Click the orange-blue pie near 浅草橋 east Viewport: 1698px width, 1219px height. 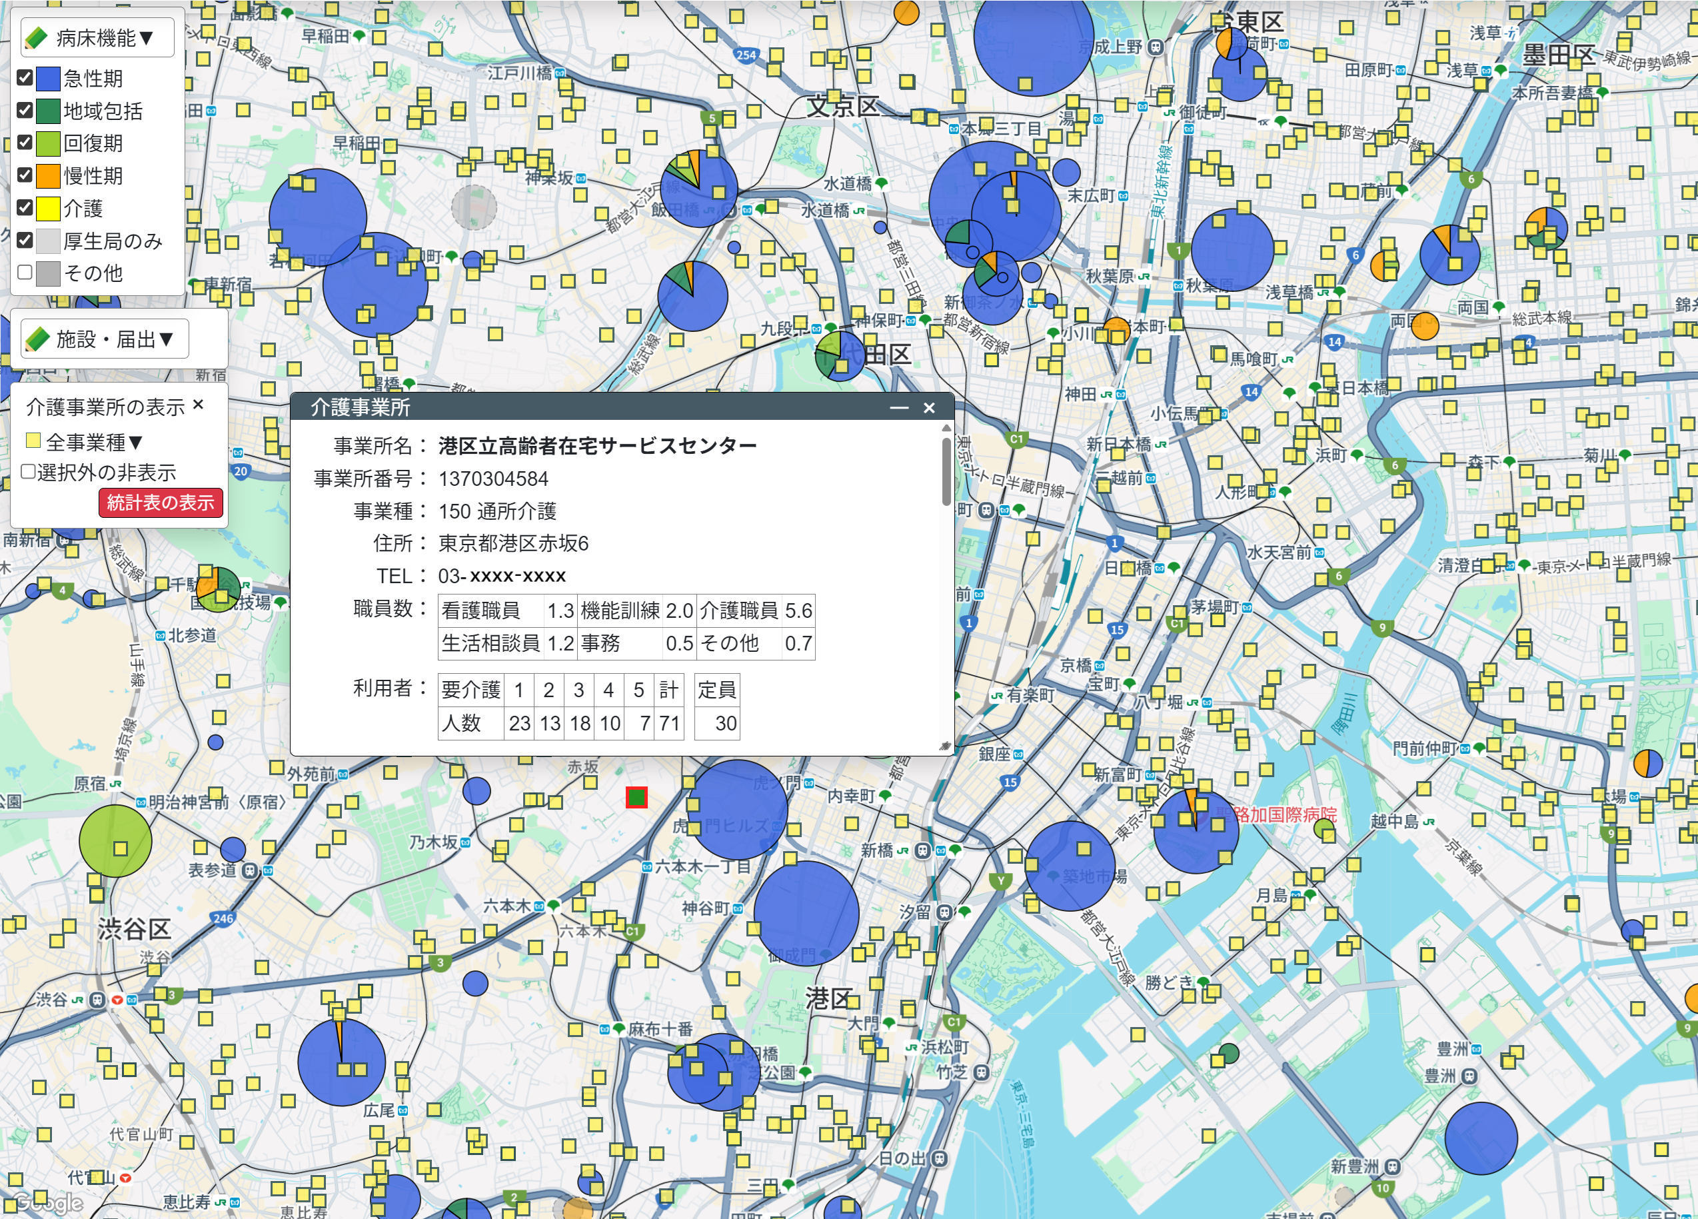tap(1450, 255)
